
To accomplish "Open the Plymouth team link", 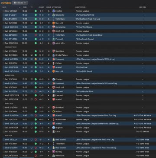I will click(59, 39).
